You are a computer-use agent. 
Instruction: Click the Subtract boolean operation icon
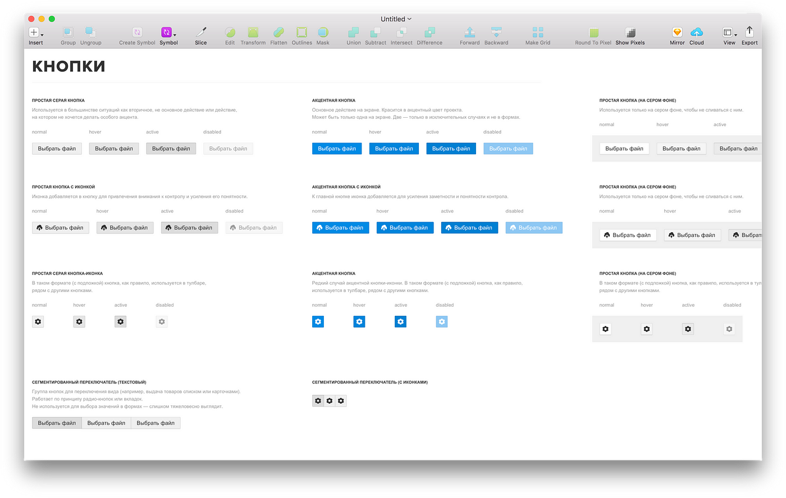click(x=376, y=32)
